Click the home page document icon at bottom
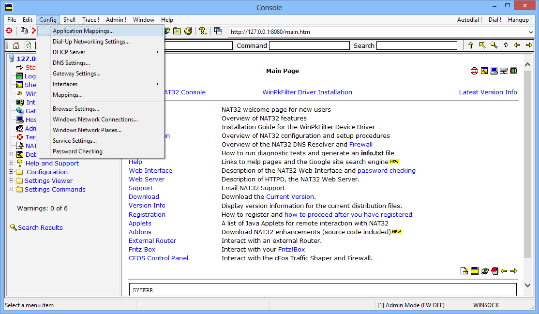The height and width of the screenshot is (314, 539). coord(464,271)
